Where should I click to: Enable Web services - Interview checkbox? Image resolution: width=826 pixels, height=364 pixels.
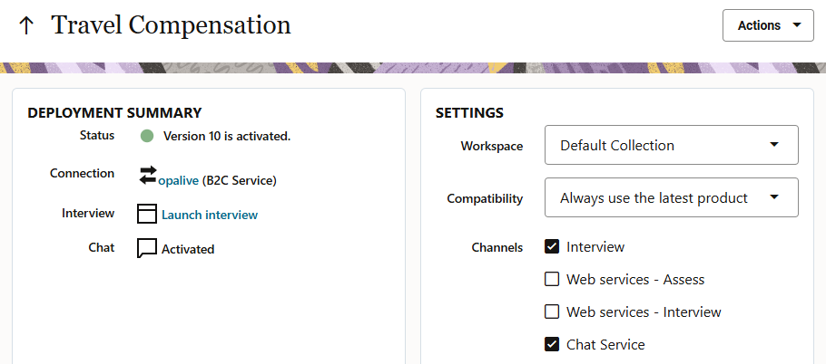coord(552,311)
